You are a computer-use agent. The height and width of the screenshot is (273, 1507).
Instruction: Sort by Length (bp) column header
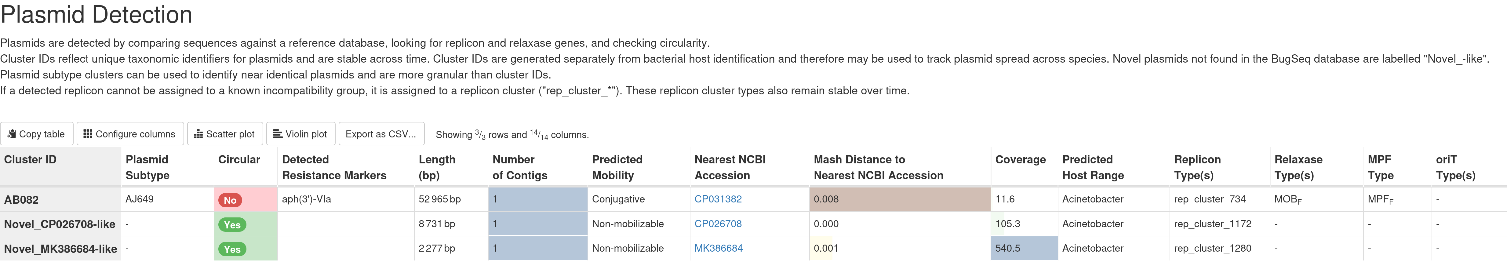pos(437,167)
